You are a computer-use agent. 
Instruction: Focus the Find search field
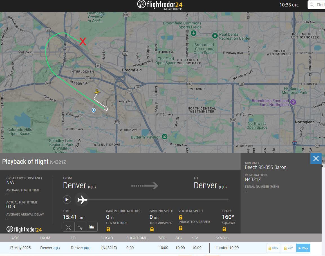[x=316, y=5]
